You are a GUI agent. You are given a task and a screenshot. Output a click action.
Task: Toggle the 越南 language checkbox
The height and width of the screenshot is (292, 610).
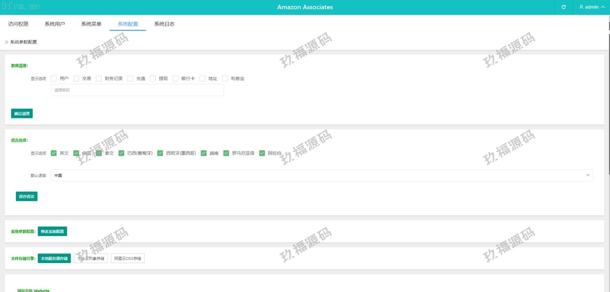tap(204, 153)
